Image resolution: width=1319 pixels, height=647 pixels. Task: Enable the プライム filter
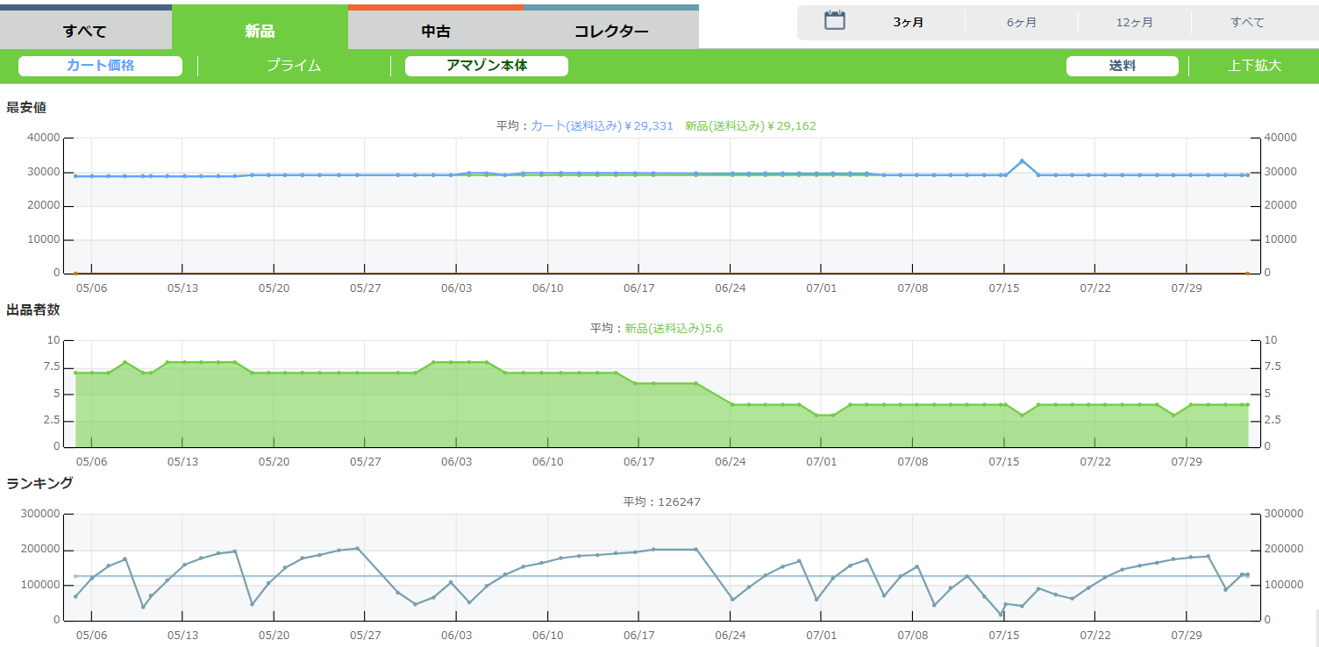pyautogui.click(x=294, y=66)
